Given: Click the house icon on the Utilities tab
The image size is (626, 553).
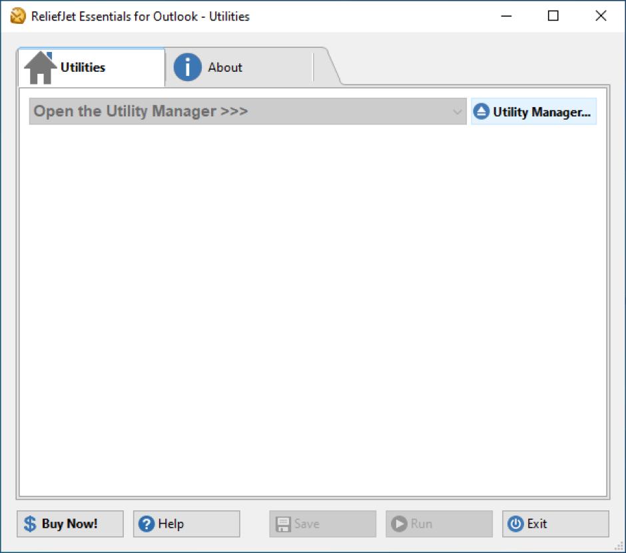Looking at the screenshot, I should [40, 67].
